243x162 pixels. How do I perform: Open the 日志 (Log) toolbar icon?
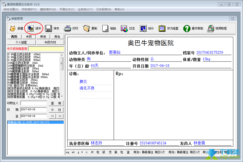[124, 28]
